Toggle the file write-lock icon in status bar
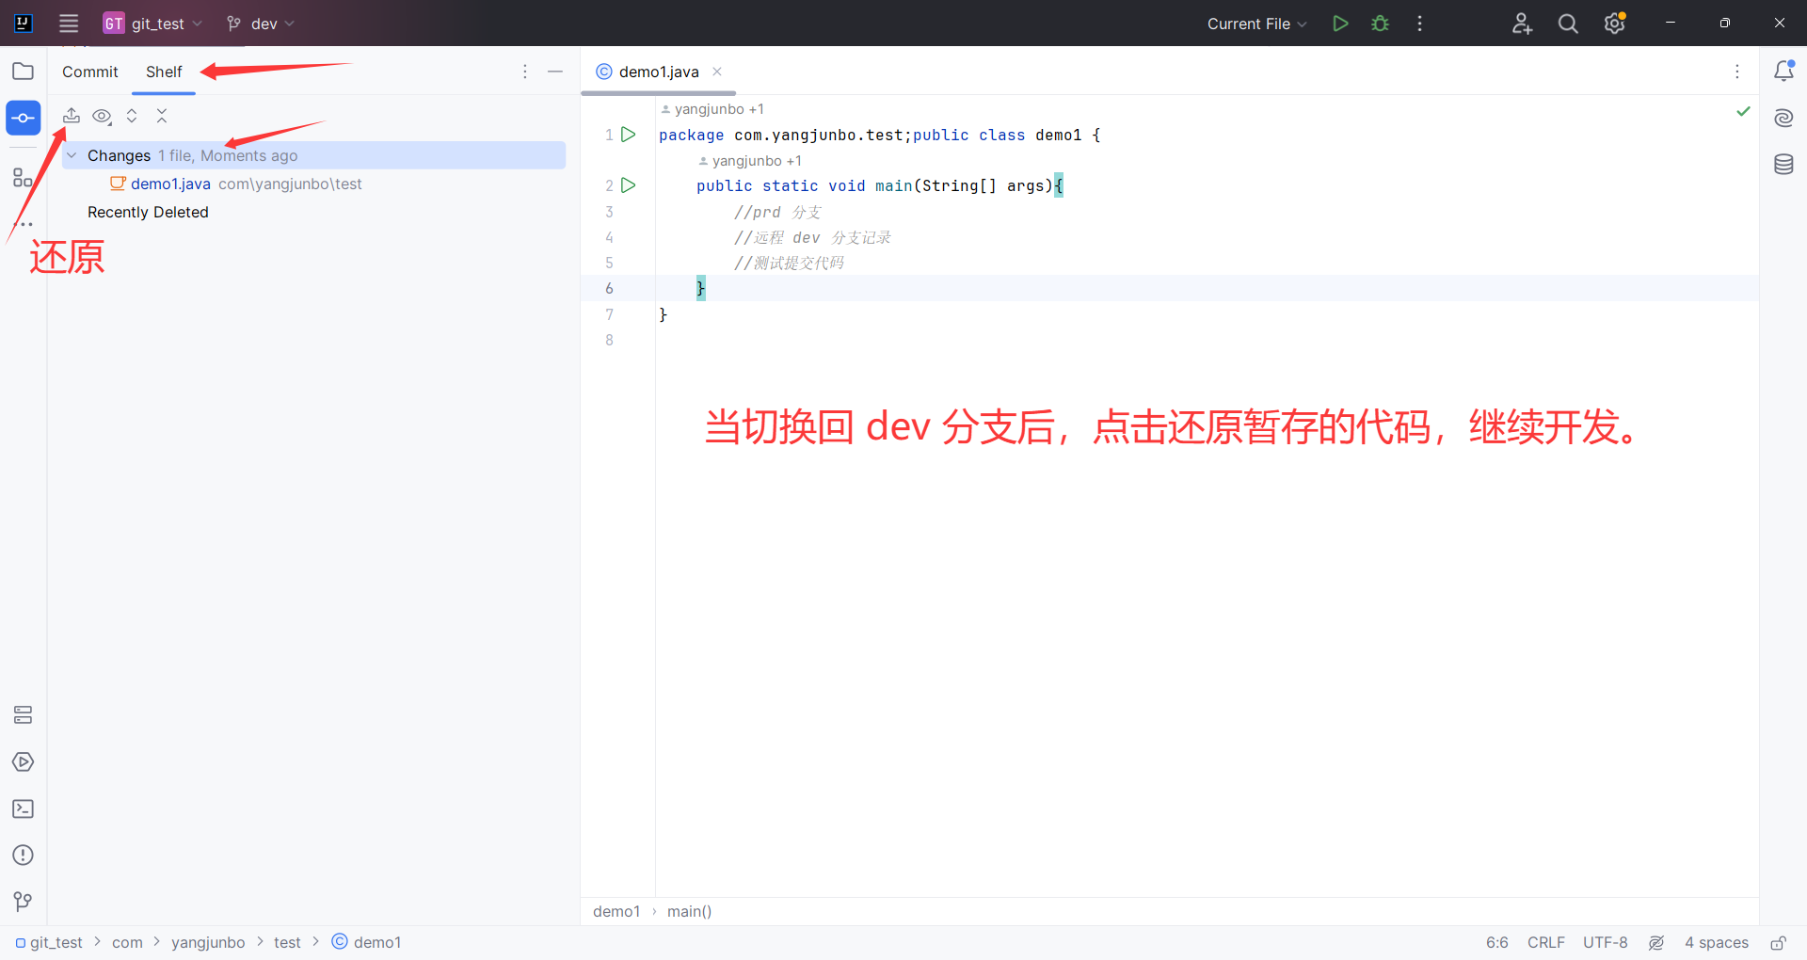Image resolution: width=1807 pixels, height=960 pixels. 1779,942
